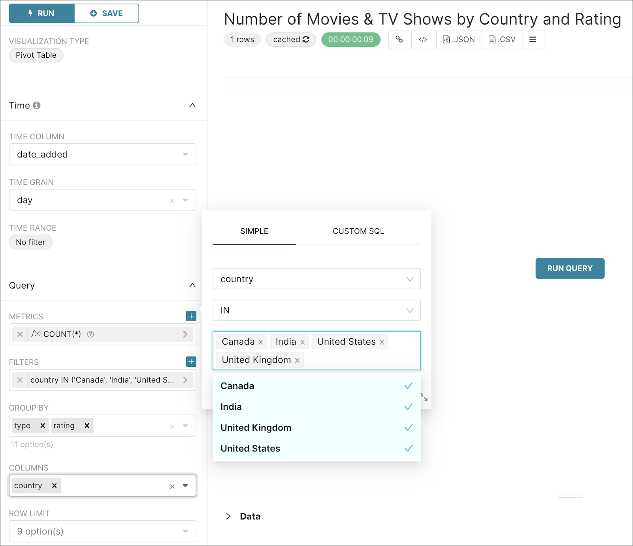Export results using the .JSON icon
The height and width of the screenshot is (546, 633).
[459, 40]
